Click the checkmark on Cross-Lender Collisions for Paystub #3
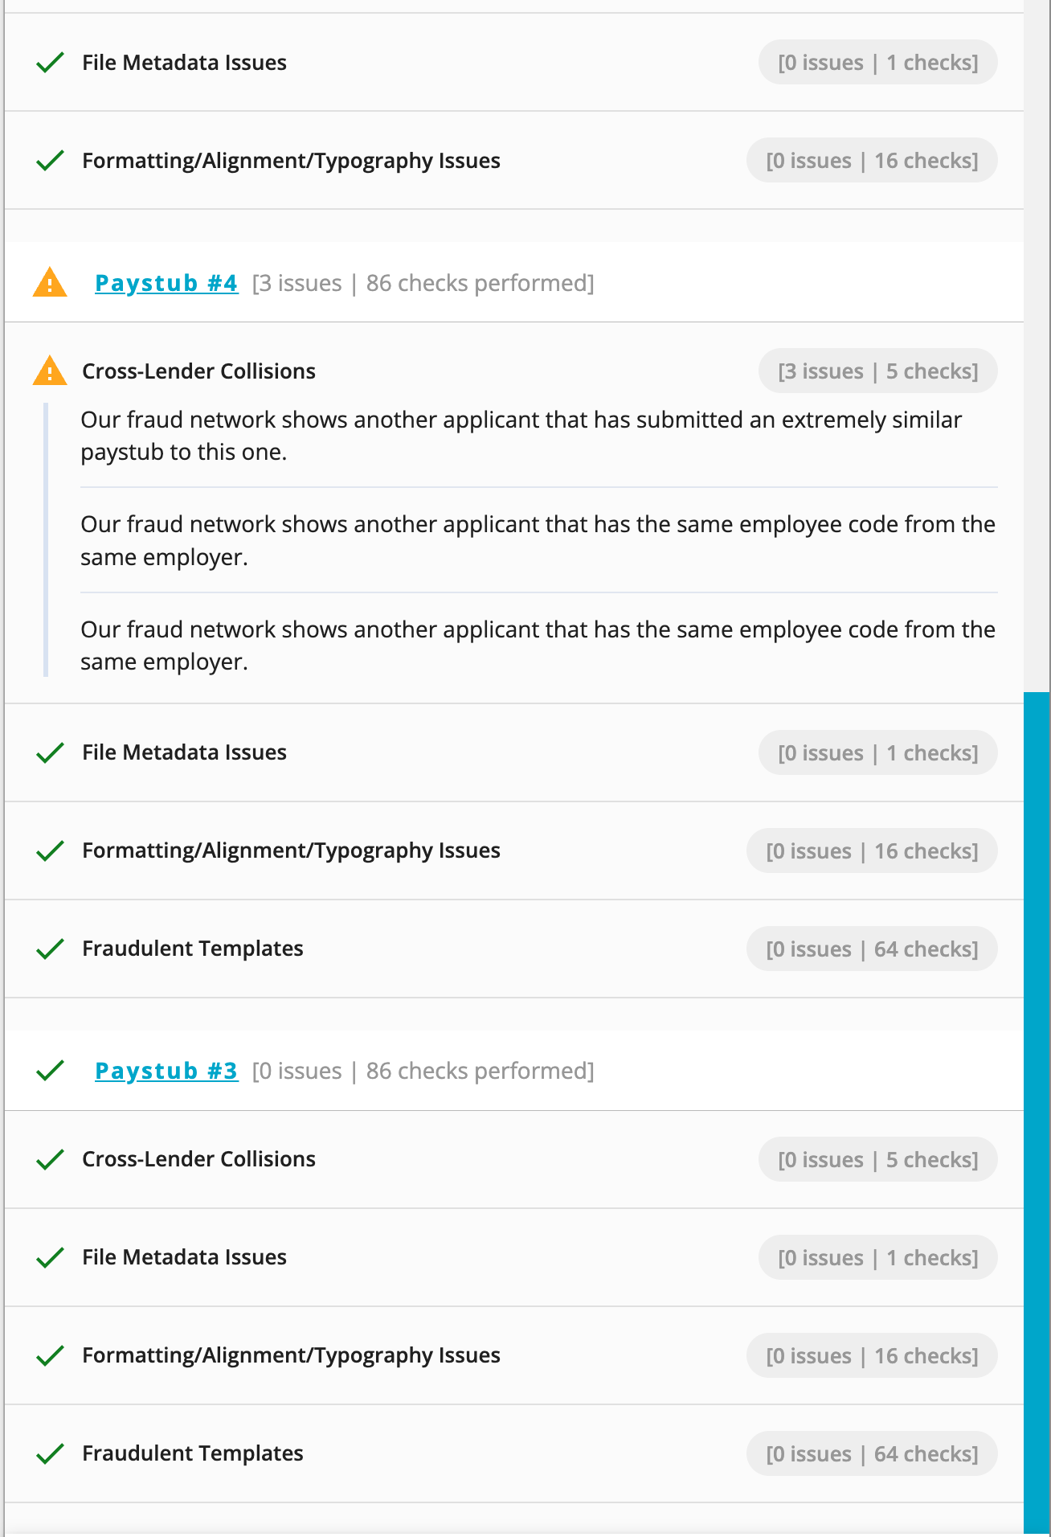The width and height of the screenshot is (1051, 1537). (50, 1159)
